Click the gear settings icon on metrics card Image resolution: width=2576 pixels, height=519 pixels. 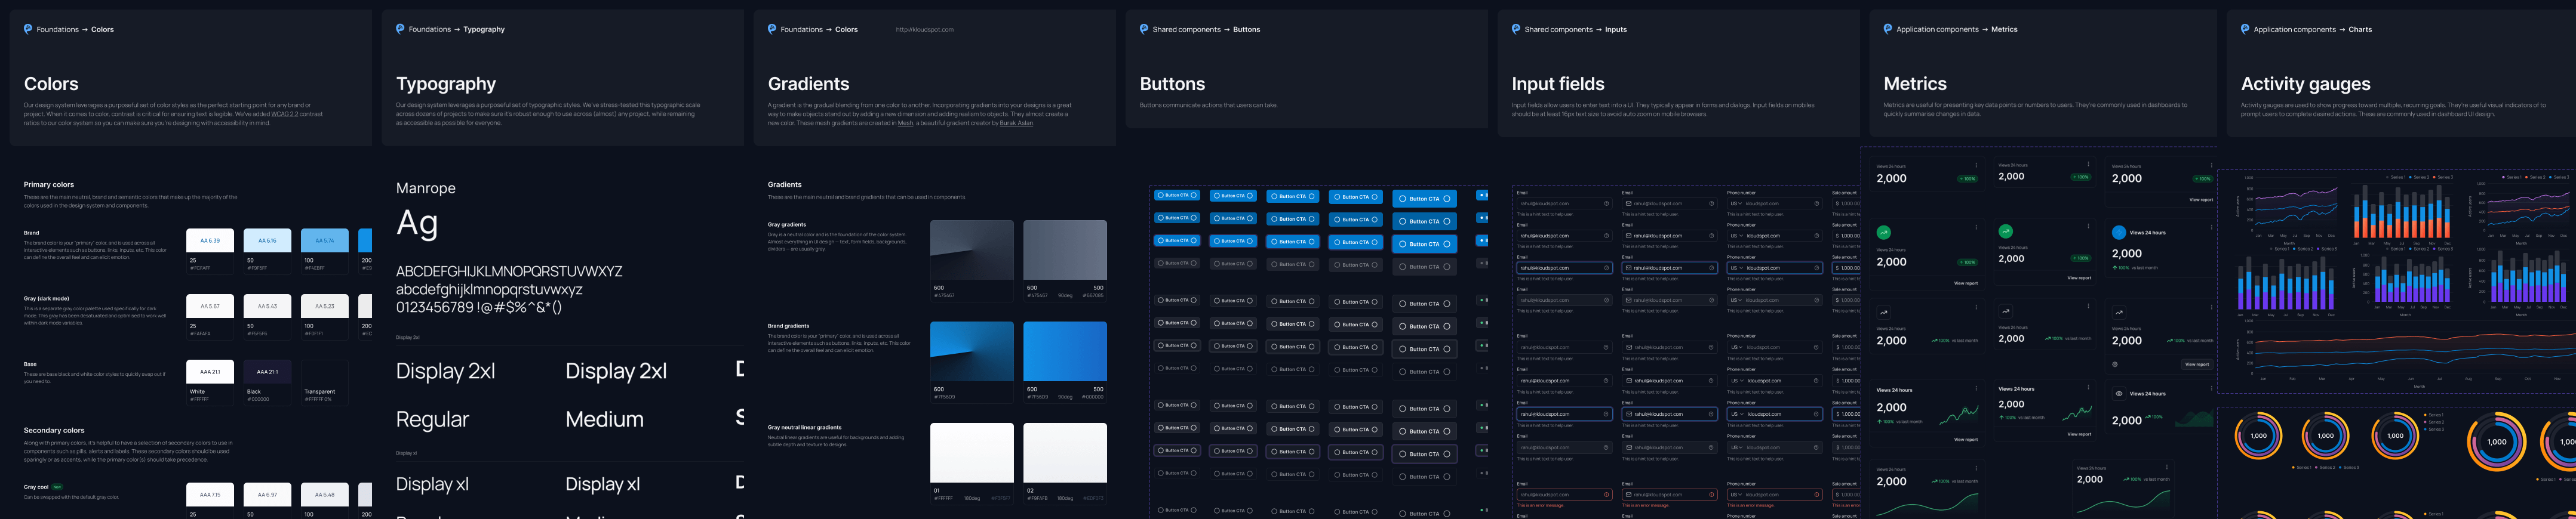(2115, 364)
